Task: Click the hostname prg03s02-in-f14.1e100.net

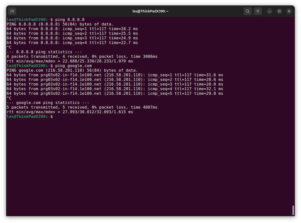Action: click(71, 75)
